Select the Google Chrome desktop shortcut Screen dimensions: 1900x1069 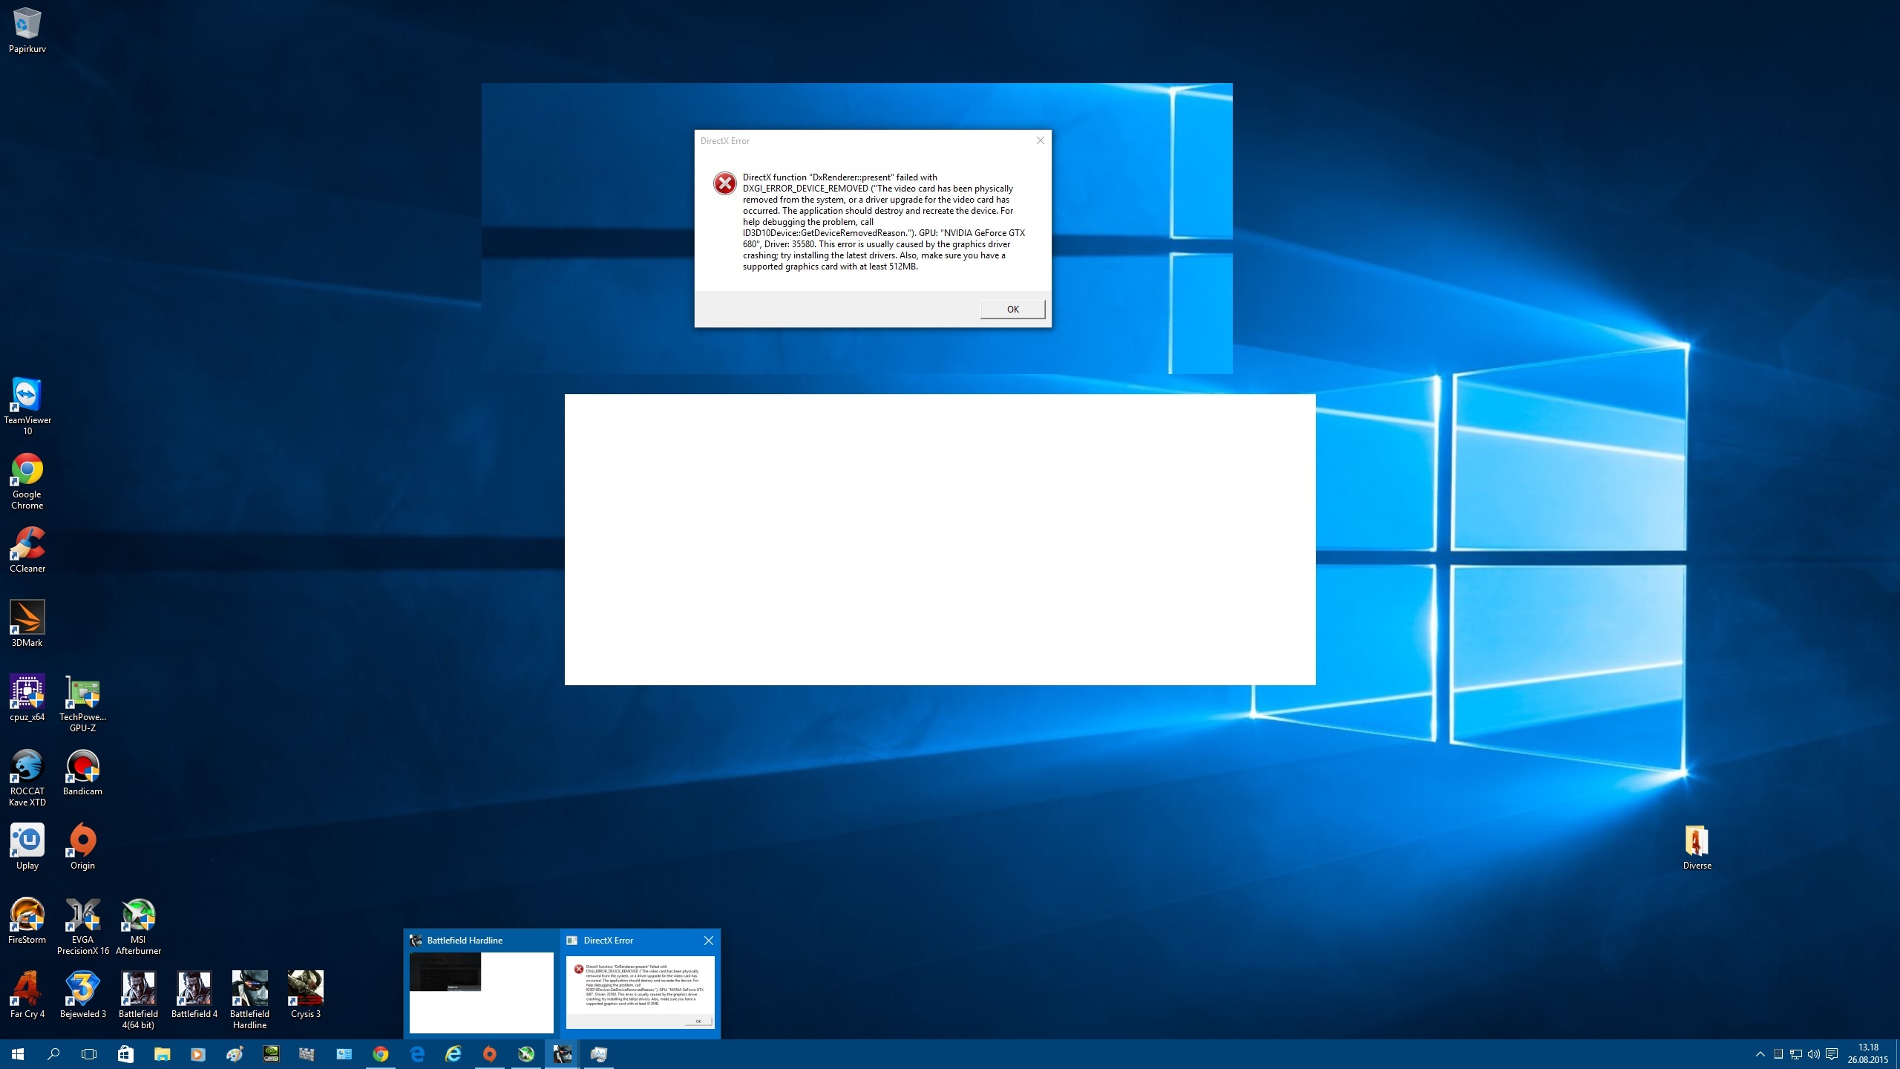(x=27, y=480)
